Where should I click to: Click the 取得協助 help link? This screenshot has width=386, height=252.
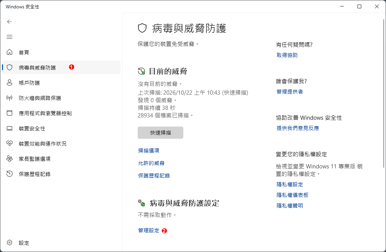coord(287,55)
